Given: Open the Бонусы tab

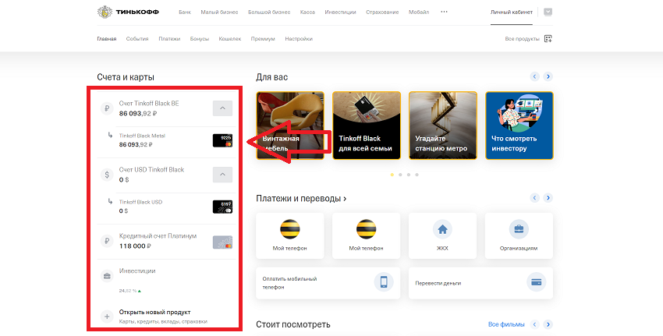Looking at the screenshot, I should click(200, 38).
